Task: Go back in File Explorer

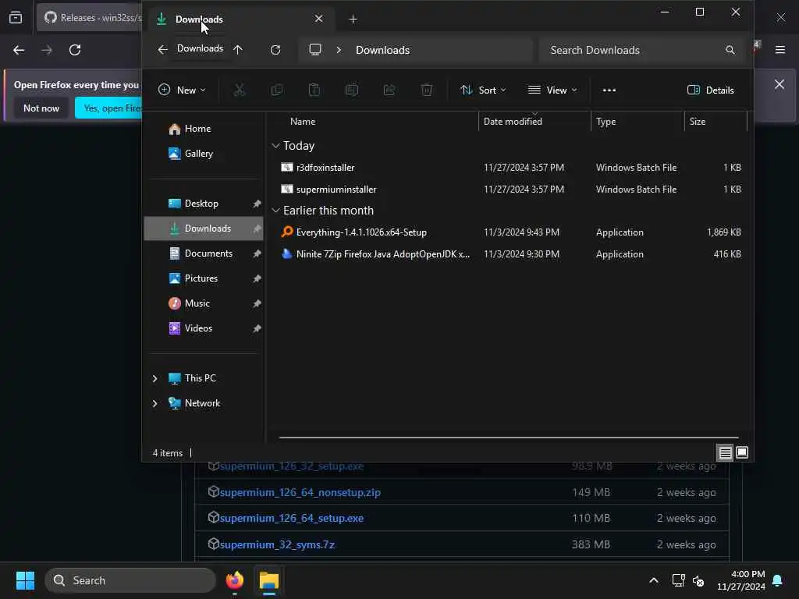Action: point(162,49)
